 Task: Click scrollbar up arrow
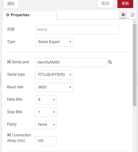click(x=135, y=22)
